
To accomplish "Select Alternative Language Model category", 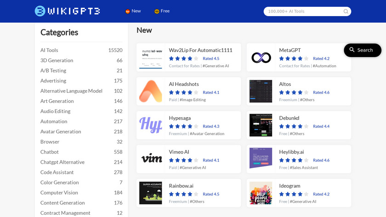I will pyautogui.click(x=81, y=91).
